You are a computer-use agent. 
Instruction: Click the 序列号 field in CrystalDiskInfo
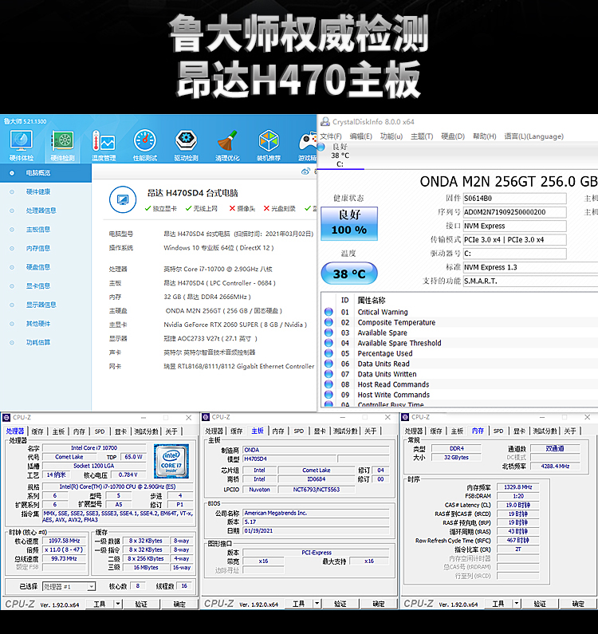(514, 212)
